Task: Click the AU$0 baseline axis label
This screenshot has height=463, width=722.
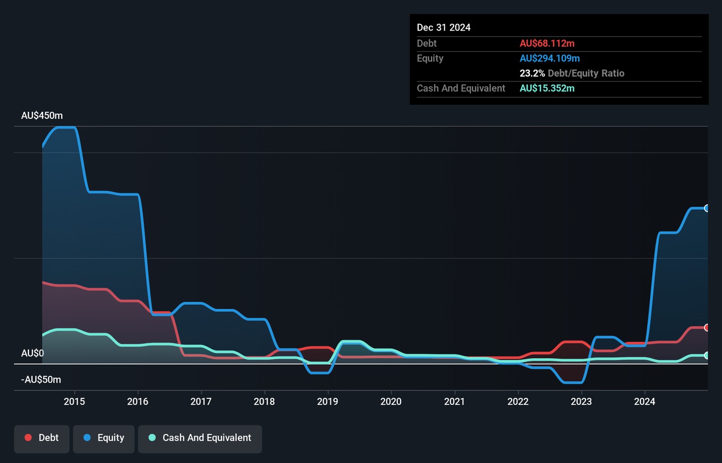Action: 33,354
